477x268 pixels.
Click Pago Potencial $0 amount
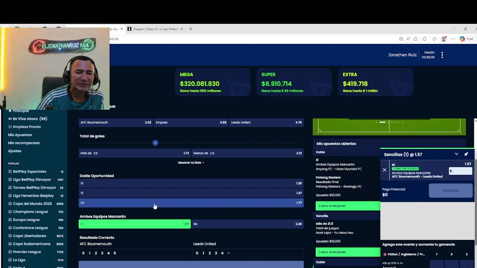tap(385, 195)
